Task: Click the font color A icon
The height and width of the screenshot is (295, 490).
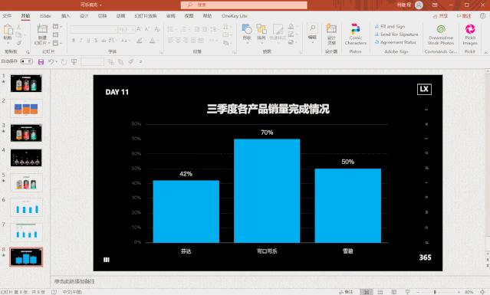Action: pos(152,41)
